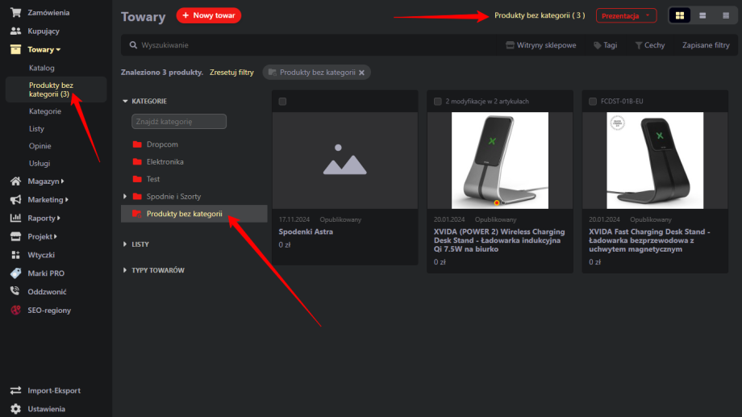Open the Tagi filter
Viewport: 742px width, 417px height.
tap(605, 45)
